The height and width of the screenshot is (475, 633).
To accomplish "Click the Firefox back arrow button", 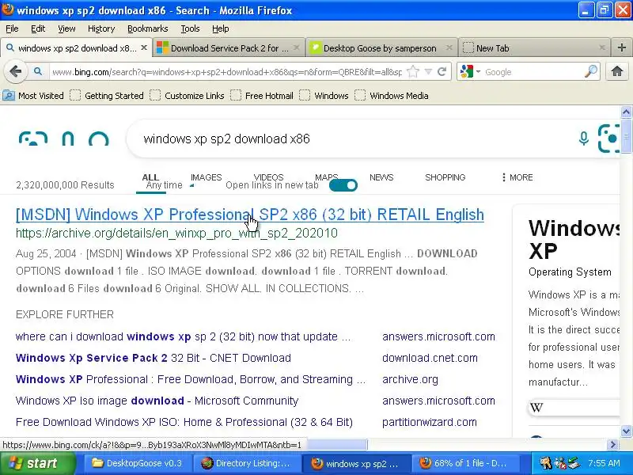I will point(15,72).
